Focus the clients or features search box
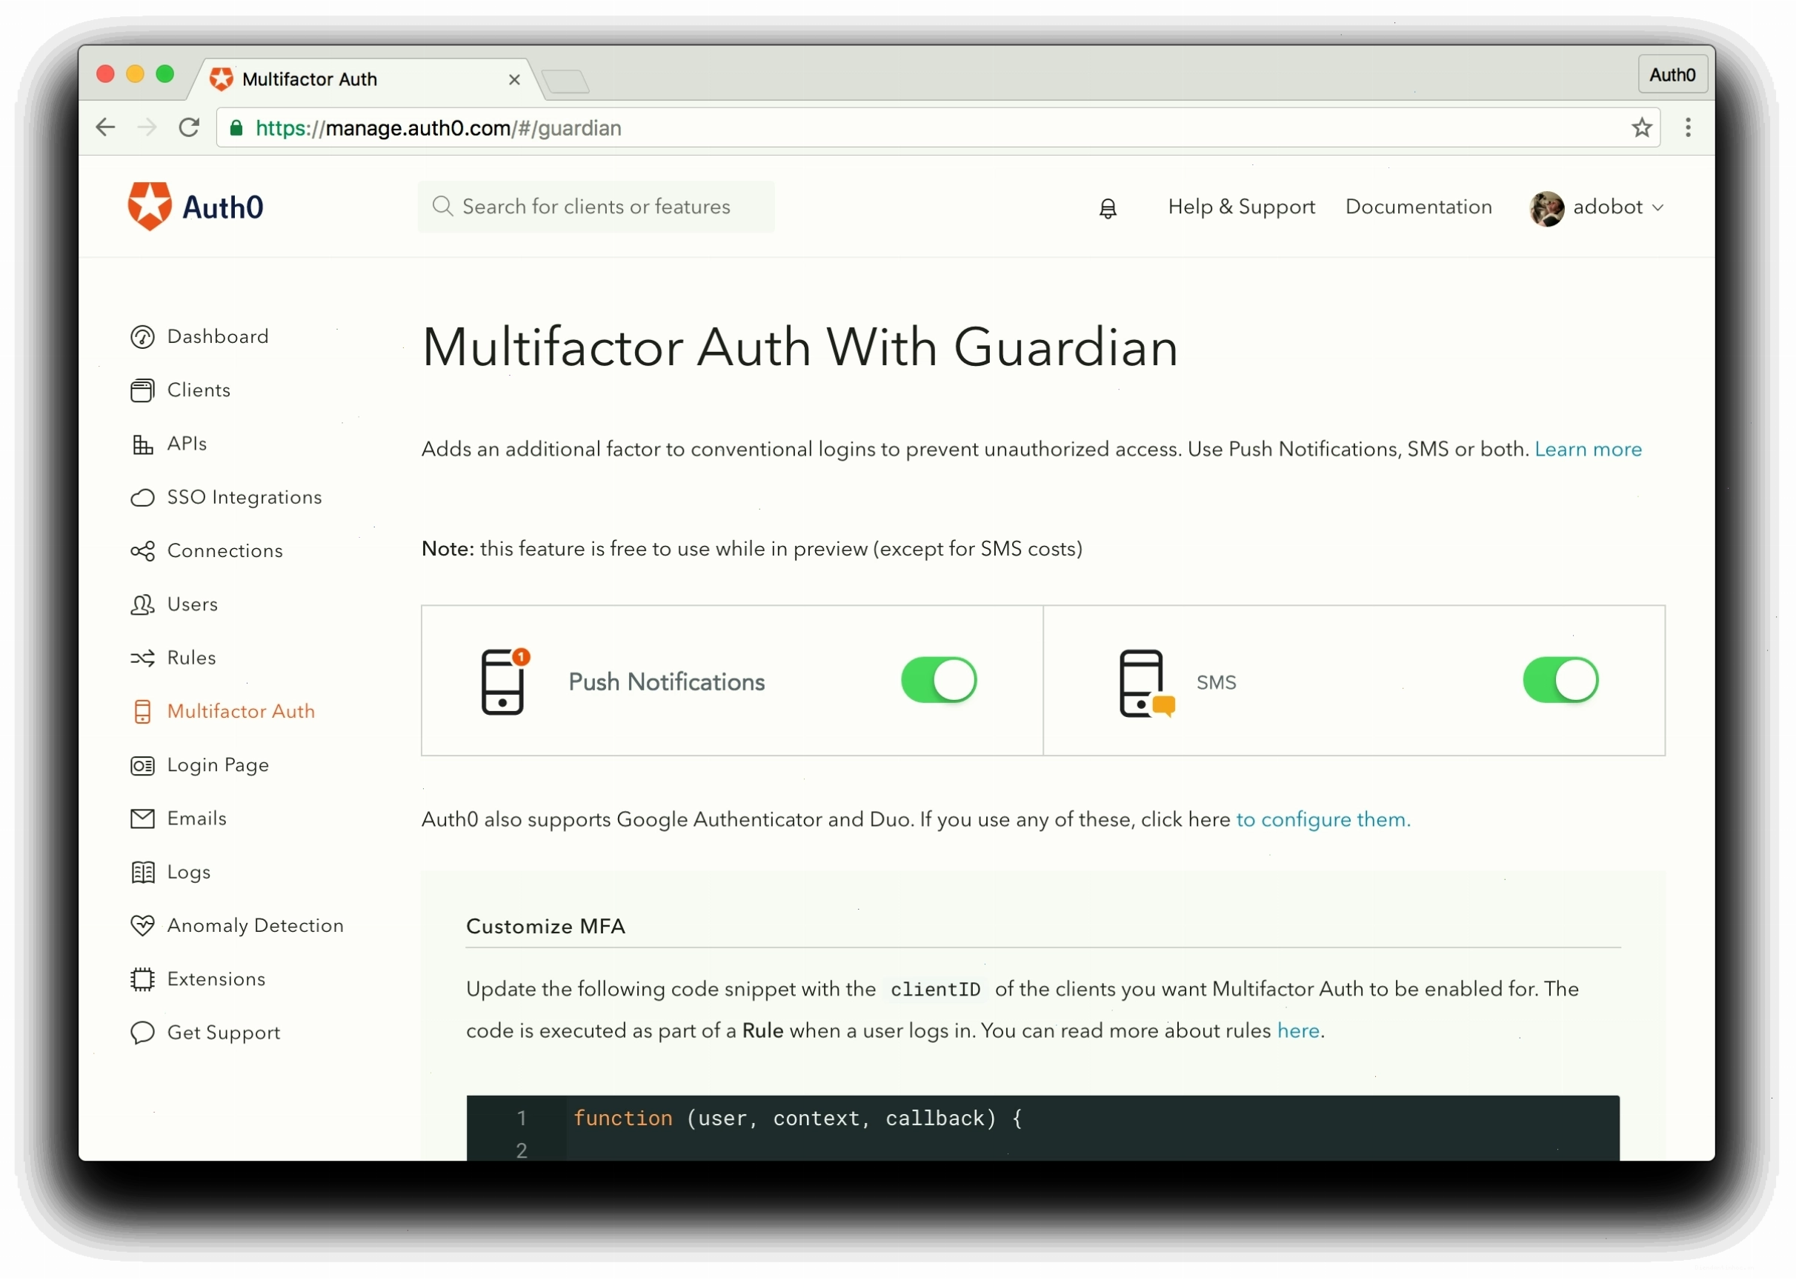The height and width of the screenshot is (1280, 1796). pos(596,207)
